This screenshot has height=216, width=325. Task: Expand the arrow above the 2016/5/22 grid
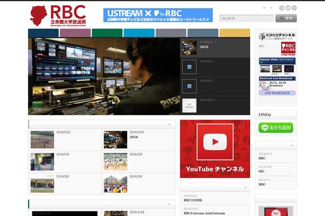[170, 124]
